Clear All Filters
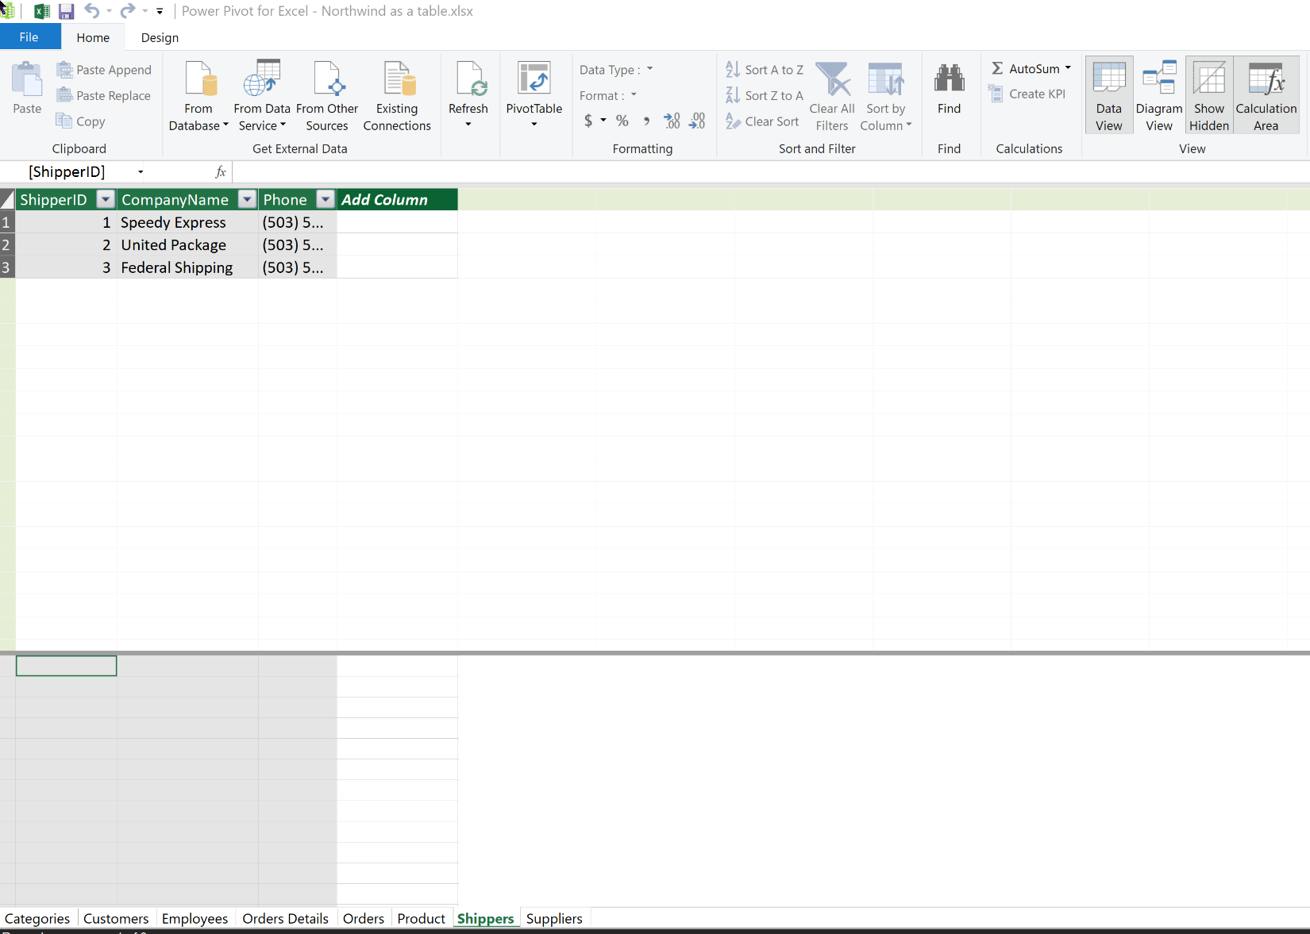Screen dimensions: 1310x934 (x=832, y=95)
